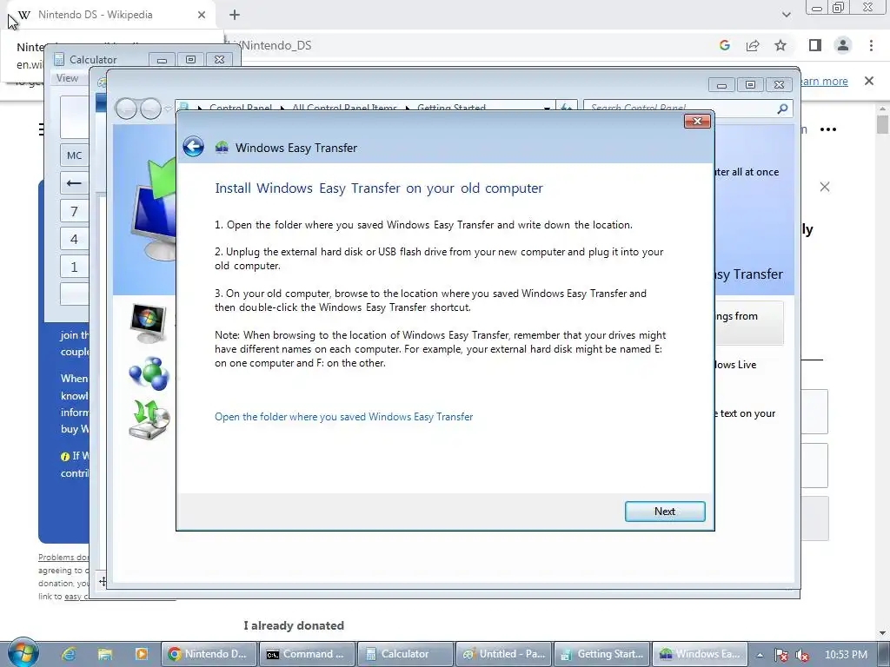Viewport: 890px width, 667px height.
Task: Open Windows Explorer folder from taskbar
Action: tap(105, 654)
